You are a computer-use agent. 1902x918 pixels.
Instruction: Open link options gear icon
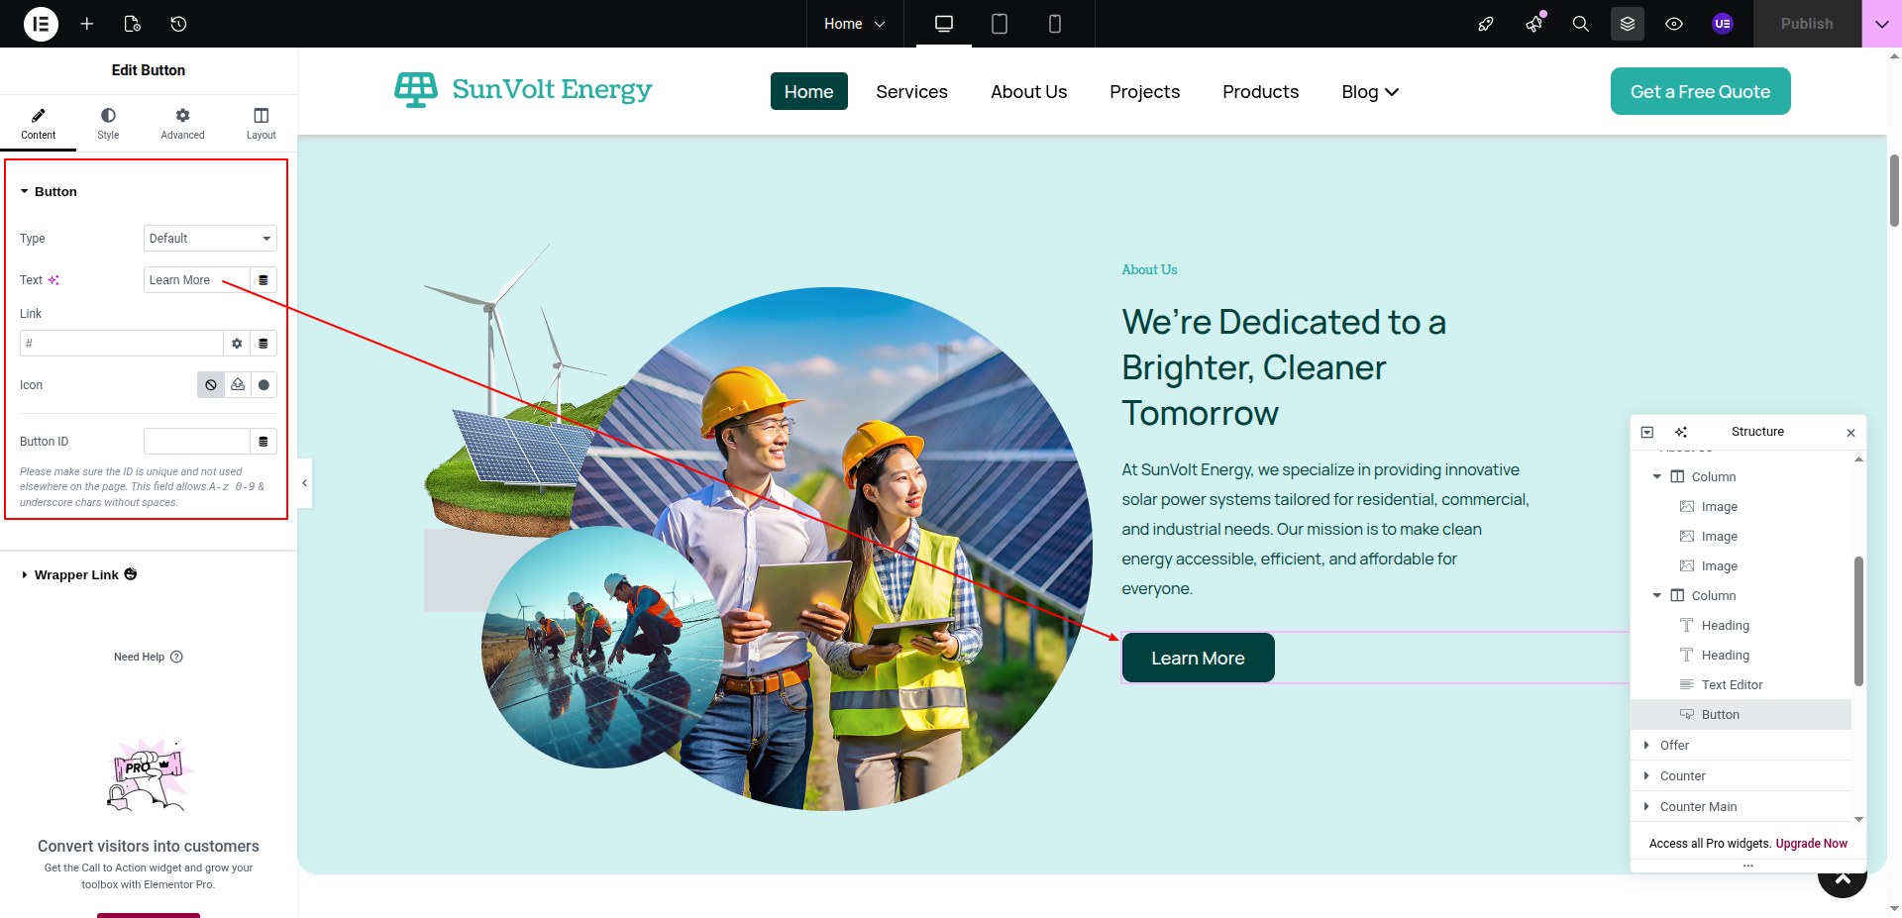click(237, 344)
